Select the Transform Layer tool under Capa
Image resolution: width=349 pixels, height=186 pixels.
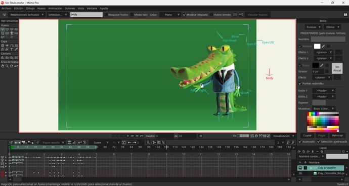click(3, 45)
